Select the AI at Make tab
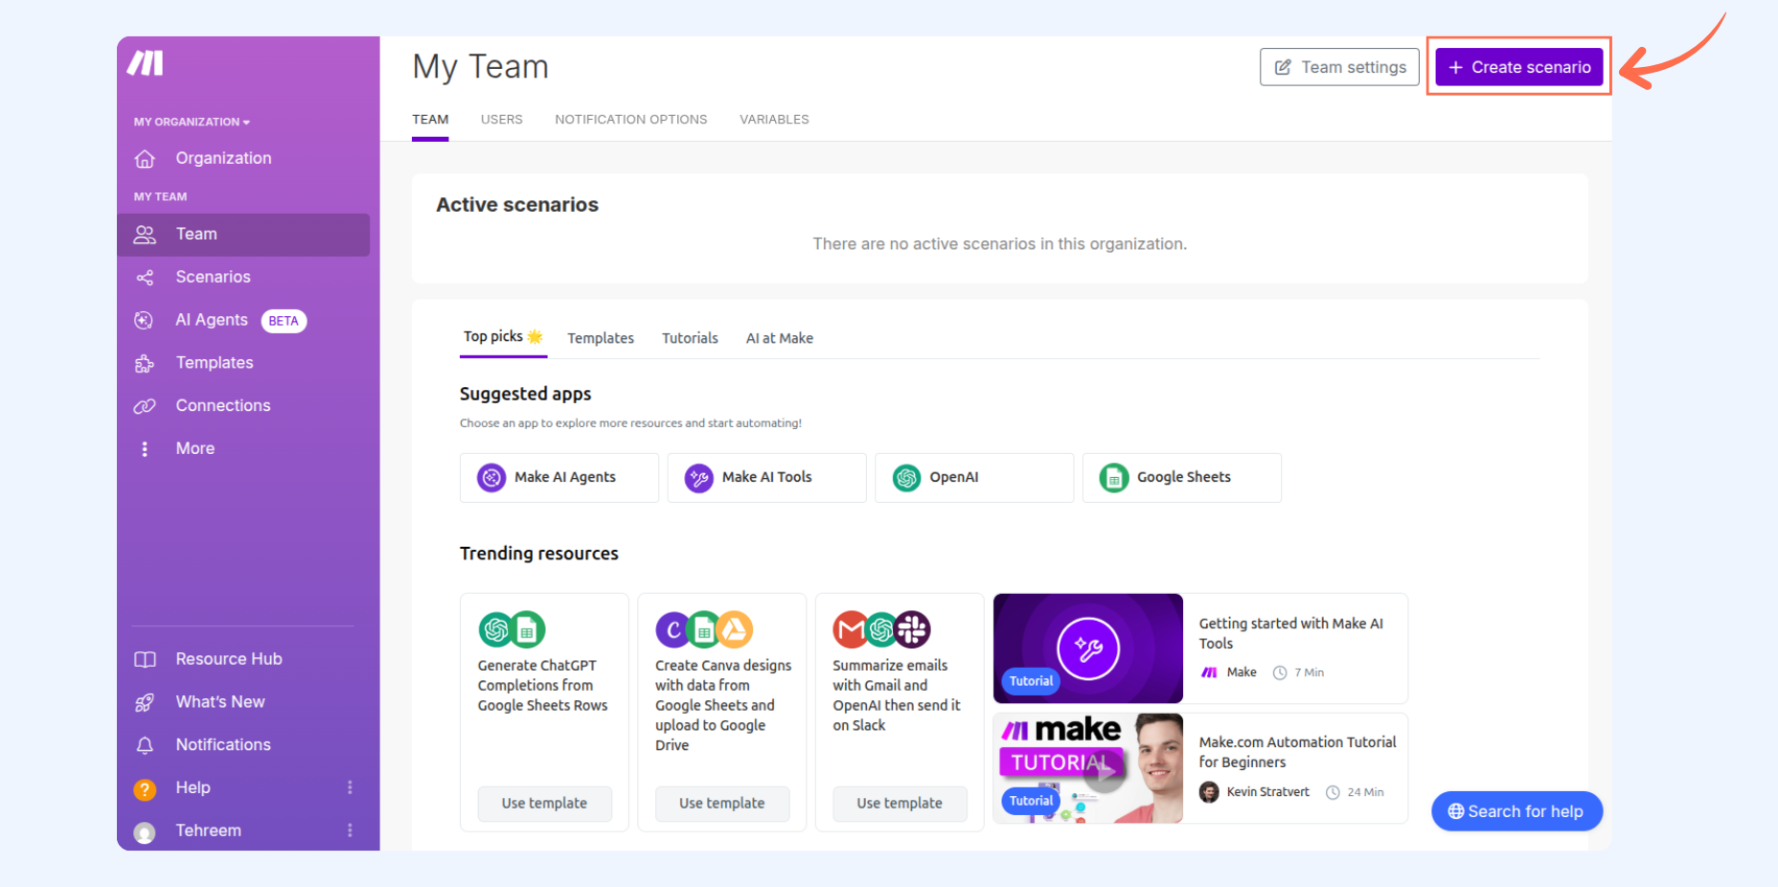This screenshot has height=887, width=1778. (x=780, y=338)
